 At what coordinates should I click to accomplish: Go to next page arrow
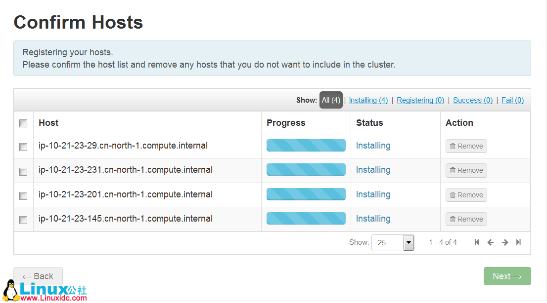pyautogui.click(x=505, y=242)
